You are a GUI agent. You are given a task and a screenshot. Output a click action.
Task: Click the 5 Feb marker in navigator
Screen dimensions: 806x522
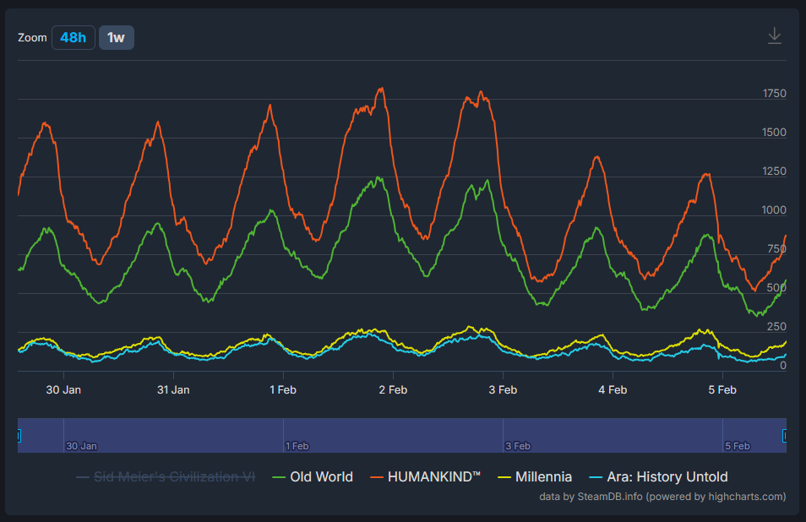(x=736, y=445)
